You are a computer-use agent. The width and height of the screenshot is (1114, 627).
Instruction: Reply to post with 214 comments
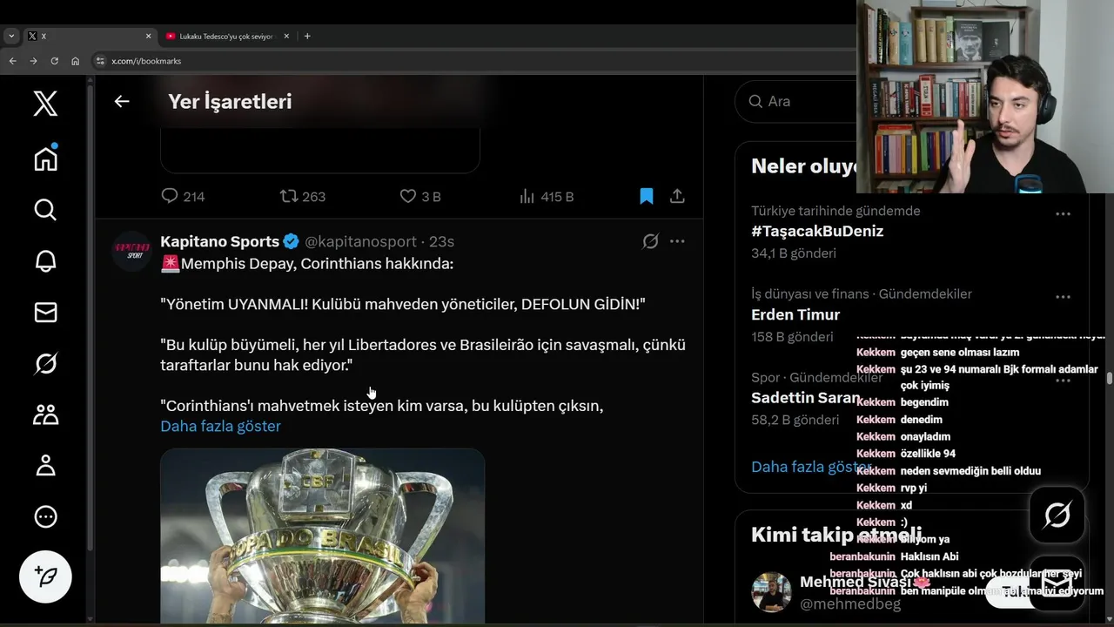point(183,196)
